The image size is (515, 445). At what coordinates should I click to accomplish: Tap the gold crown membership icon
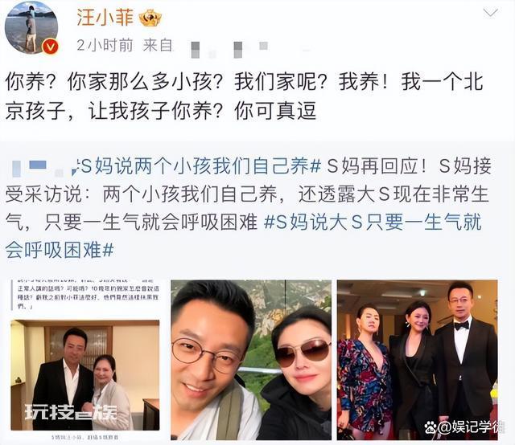tap(150, 18)
